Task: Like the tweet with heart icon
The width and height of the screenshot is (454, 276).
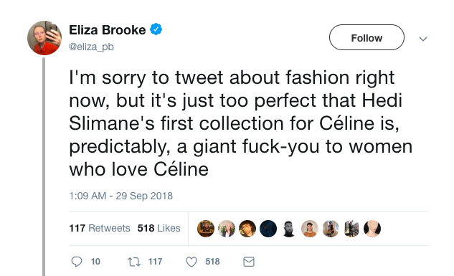Action: click(x=191, y=262)
